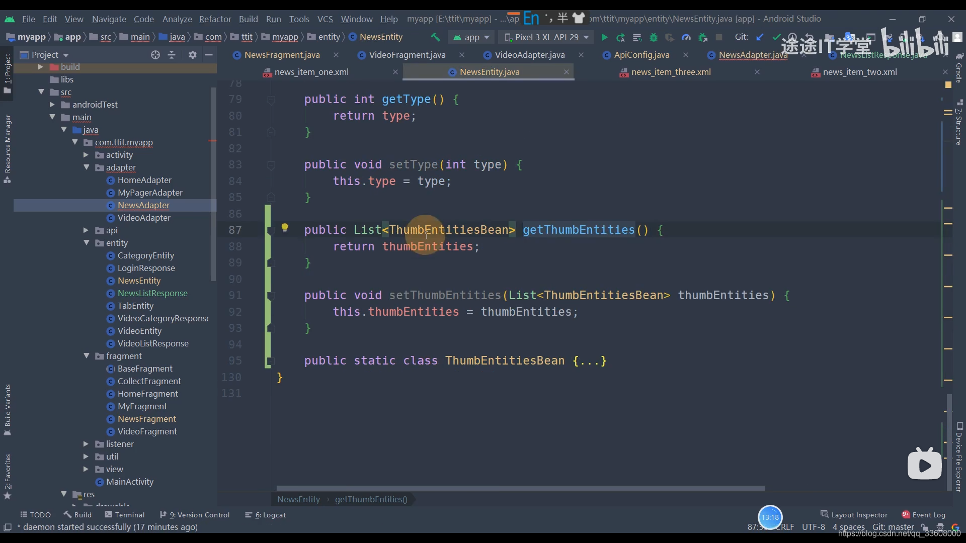Collapse the entity package

click(86, 243)
